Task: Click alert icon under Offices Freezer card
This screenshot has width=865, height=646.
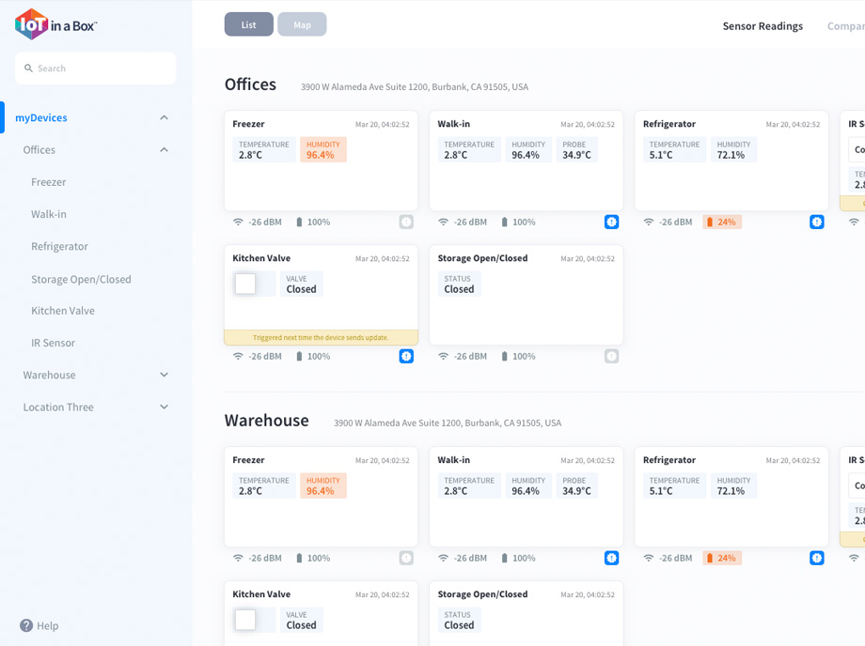Action: tap(406, 222)
